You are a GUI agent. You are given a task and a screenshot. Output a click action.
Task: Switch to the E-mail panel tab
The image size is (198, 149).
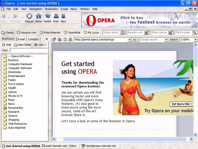click(21, 39)
